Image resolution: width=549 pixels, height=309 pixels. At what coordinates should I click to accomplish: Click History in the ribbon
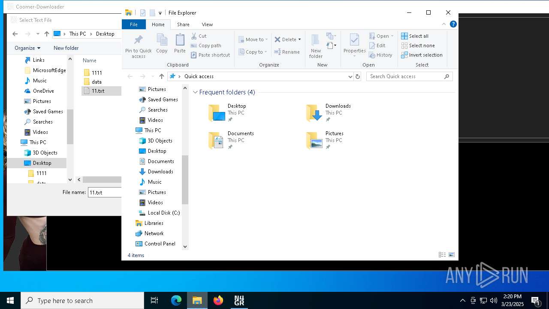pos(380,55)
